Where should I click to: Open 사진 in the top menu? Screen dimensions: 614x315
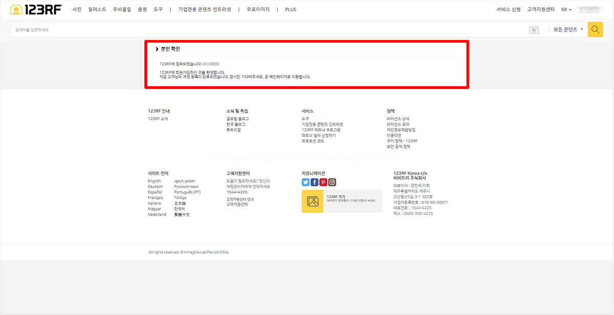[77, 9]
